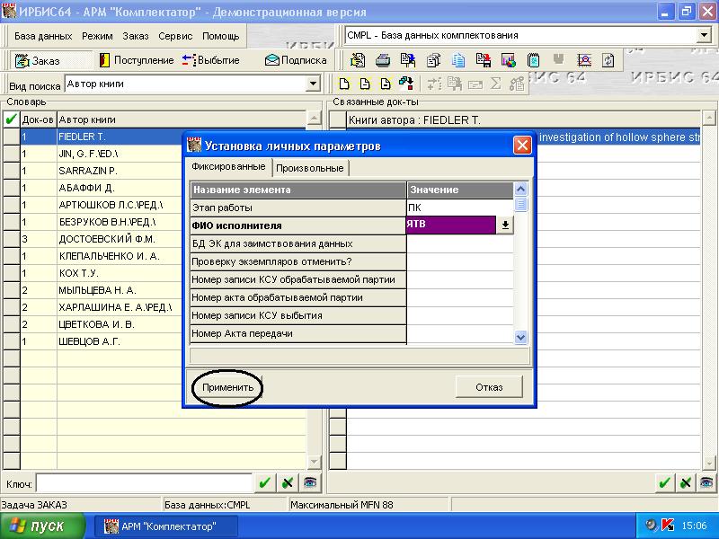Viewport: 719px width, 539px height.
Task: Switch to Поступление mode
Action: pos(136,60)
